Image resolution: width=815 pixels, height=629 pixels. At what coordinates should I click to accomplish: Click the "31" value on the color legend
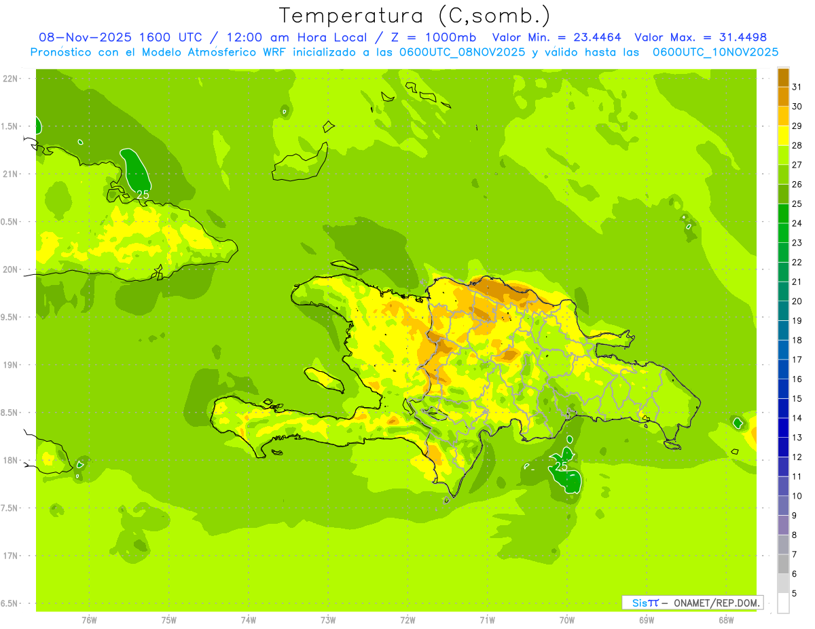coord(797,86)
